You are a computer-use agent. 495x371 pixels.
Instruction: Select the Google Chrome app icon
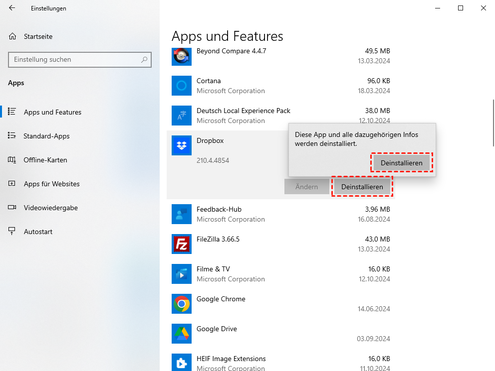(182, 304)
